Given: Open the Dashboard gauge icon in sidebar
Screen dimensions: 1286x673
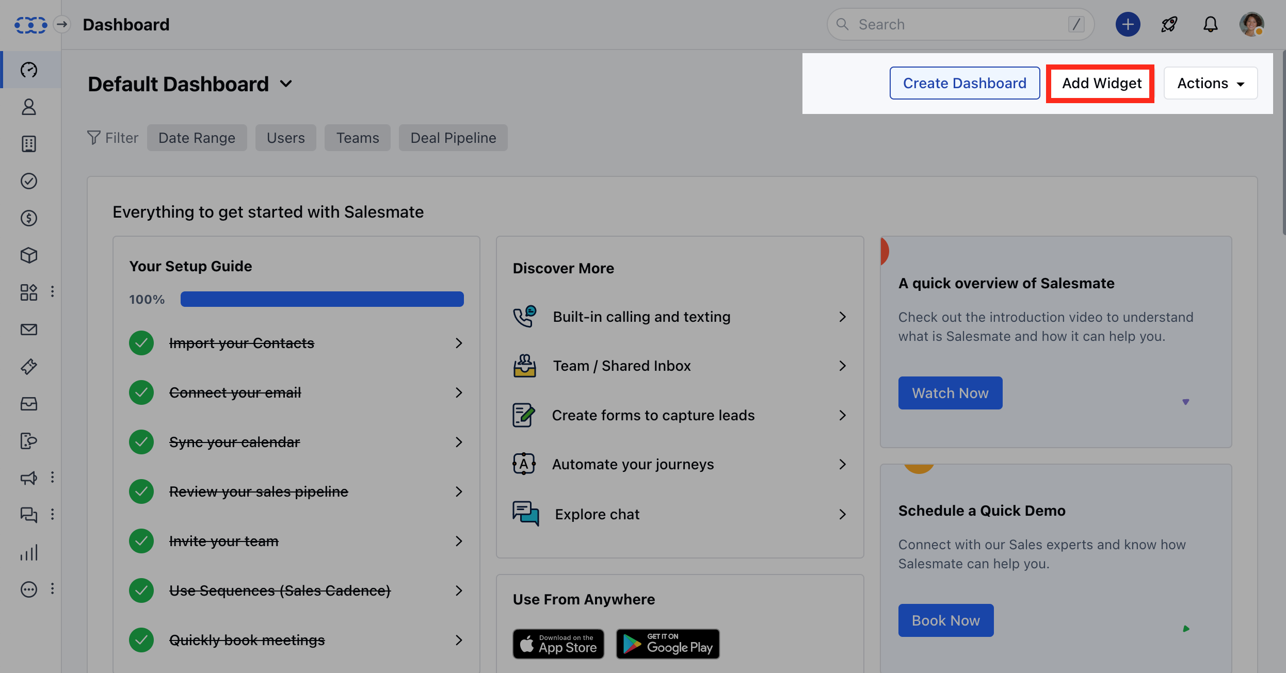Looking at the screenshot, I should [x=29, y=70].
